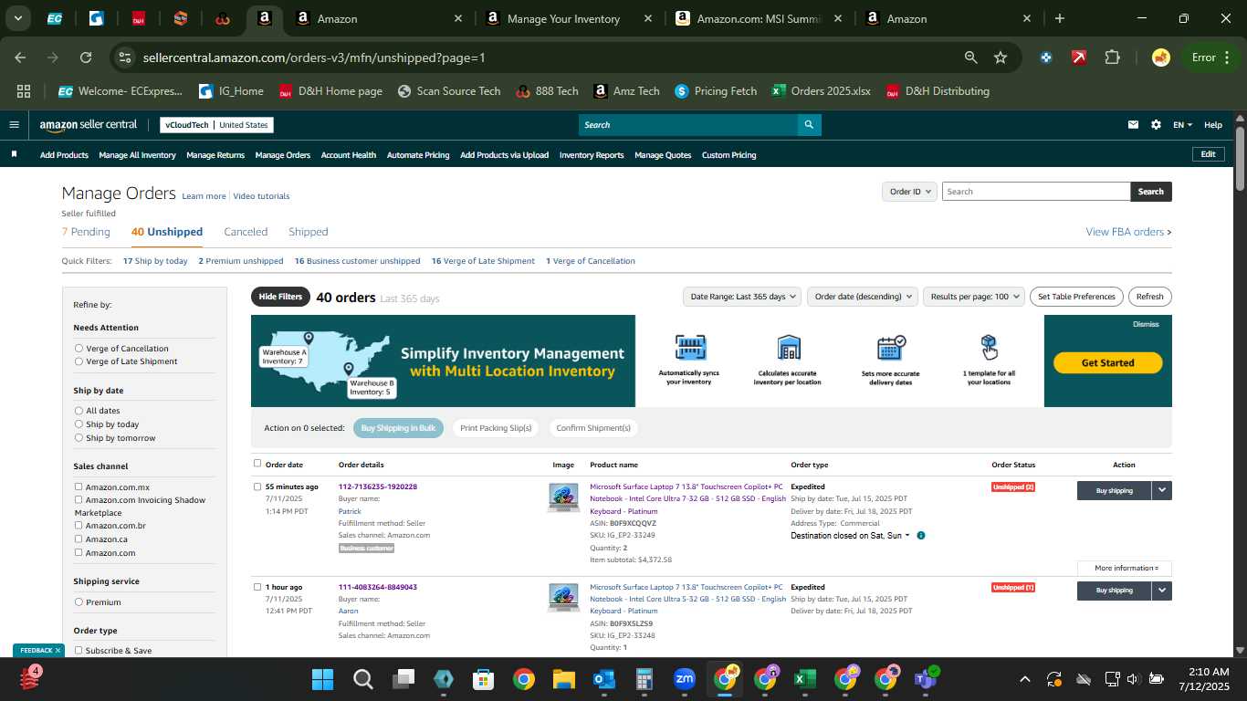Viewport: 1247px width, 701px height.
Task: Select Verge of Late Shipment radio button
Action: (79, 361)
